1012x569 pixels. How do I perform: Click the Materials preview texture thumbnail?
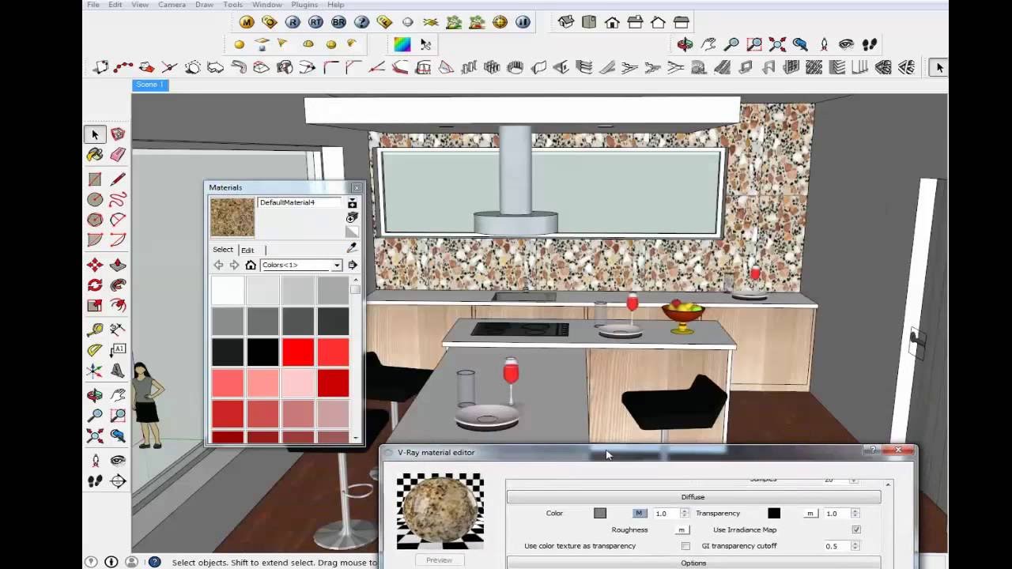click(232, 217)
